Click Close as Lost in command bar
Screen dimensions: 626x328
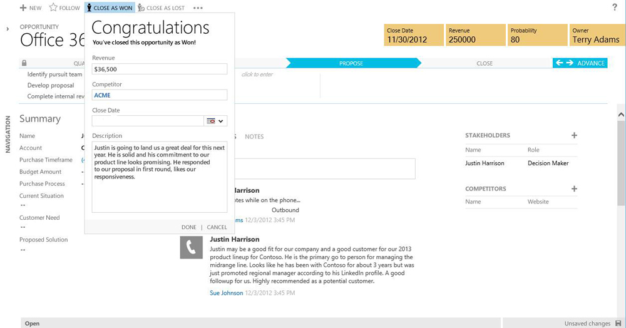(161, 8)
